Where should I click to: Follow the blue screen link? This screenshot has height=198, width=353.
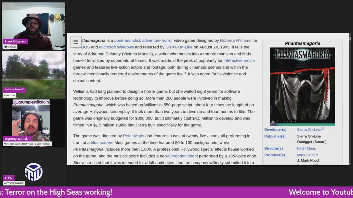[101, 142]
